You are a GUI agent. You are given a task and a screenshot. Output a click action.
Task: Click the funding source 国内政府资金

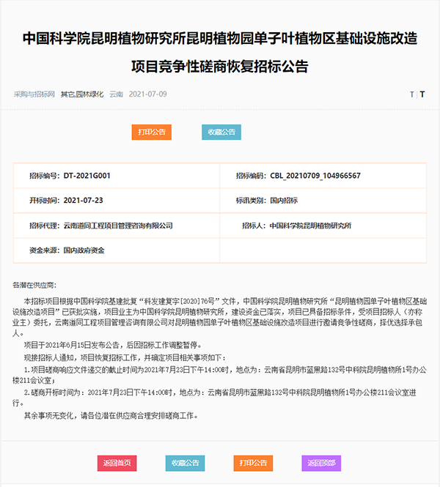coord(84,250)
